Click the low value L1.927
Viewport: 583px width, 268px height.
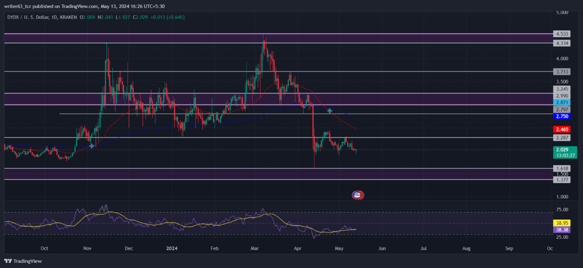(122, 18)
